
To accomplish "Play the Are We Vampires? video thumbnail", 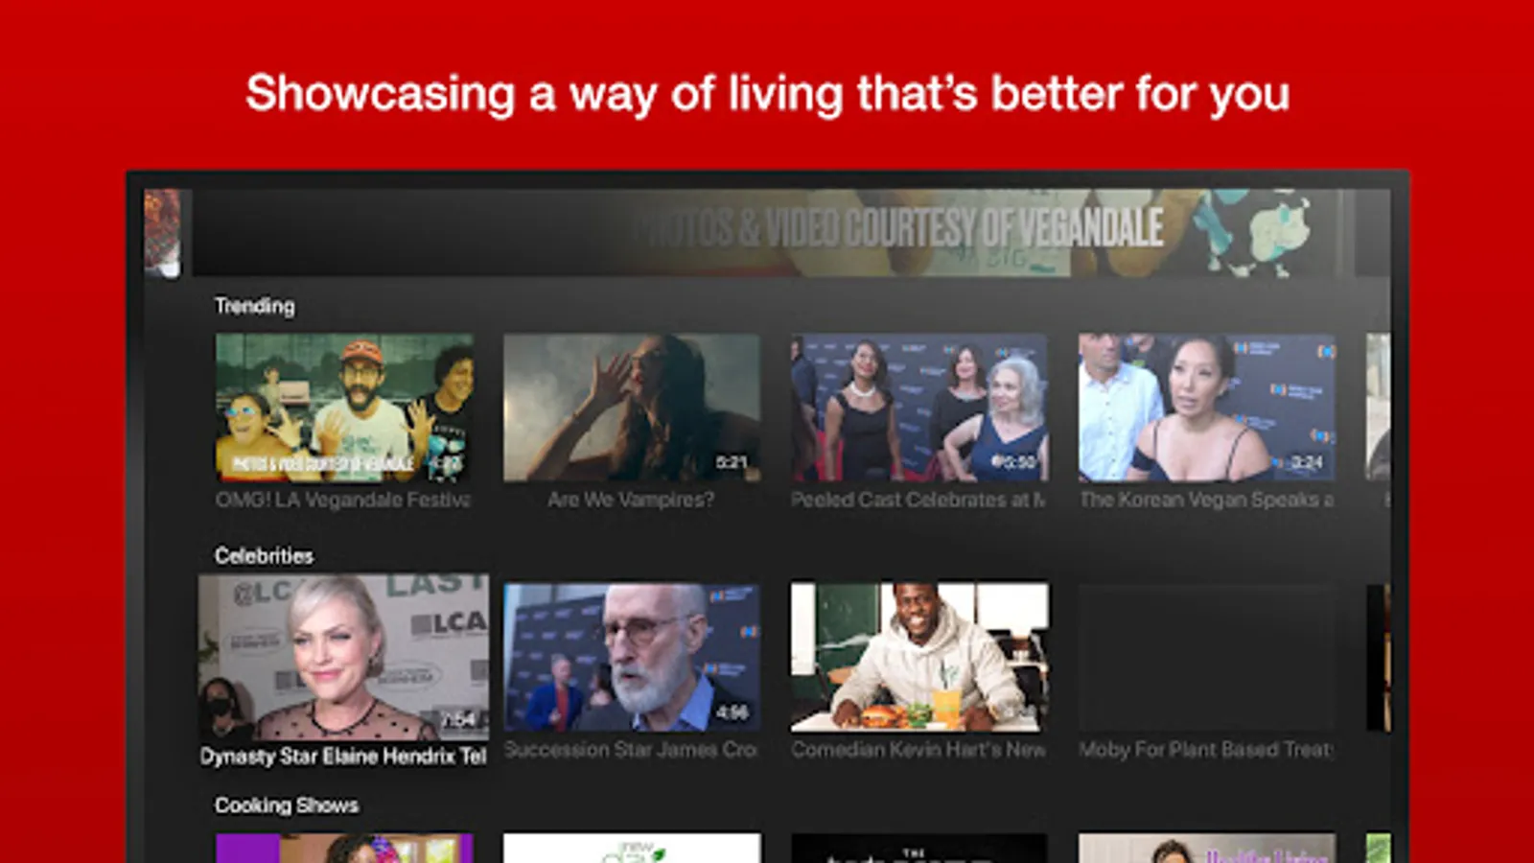I will [x=632, y=408].
